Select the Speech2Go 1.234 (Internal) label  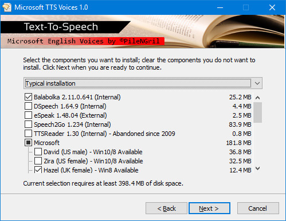click(72, 124)
